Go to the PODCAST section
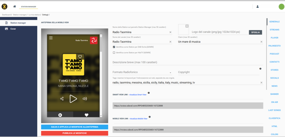Image resolution: width=285 pixels, height=137 pixels. click(274, 54)
